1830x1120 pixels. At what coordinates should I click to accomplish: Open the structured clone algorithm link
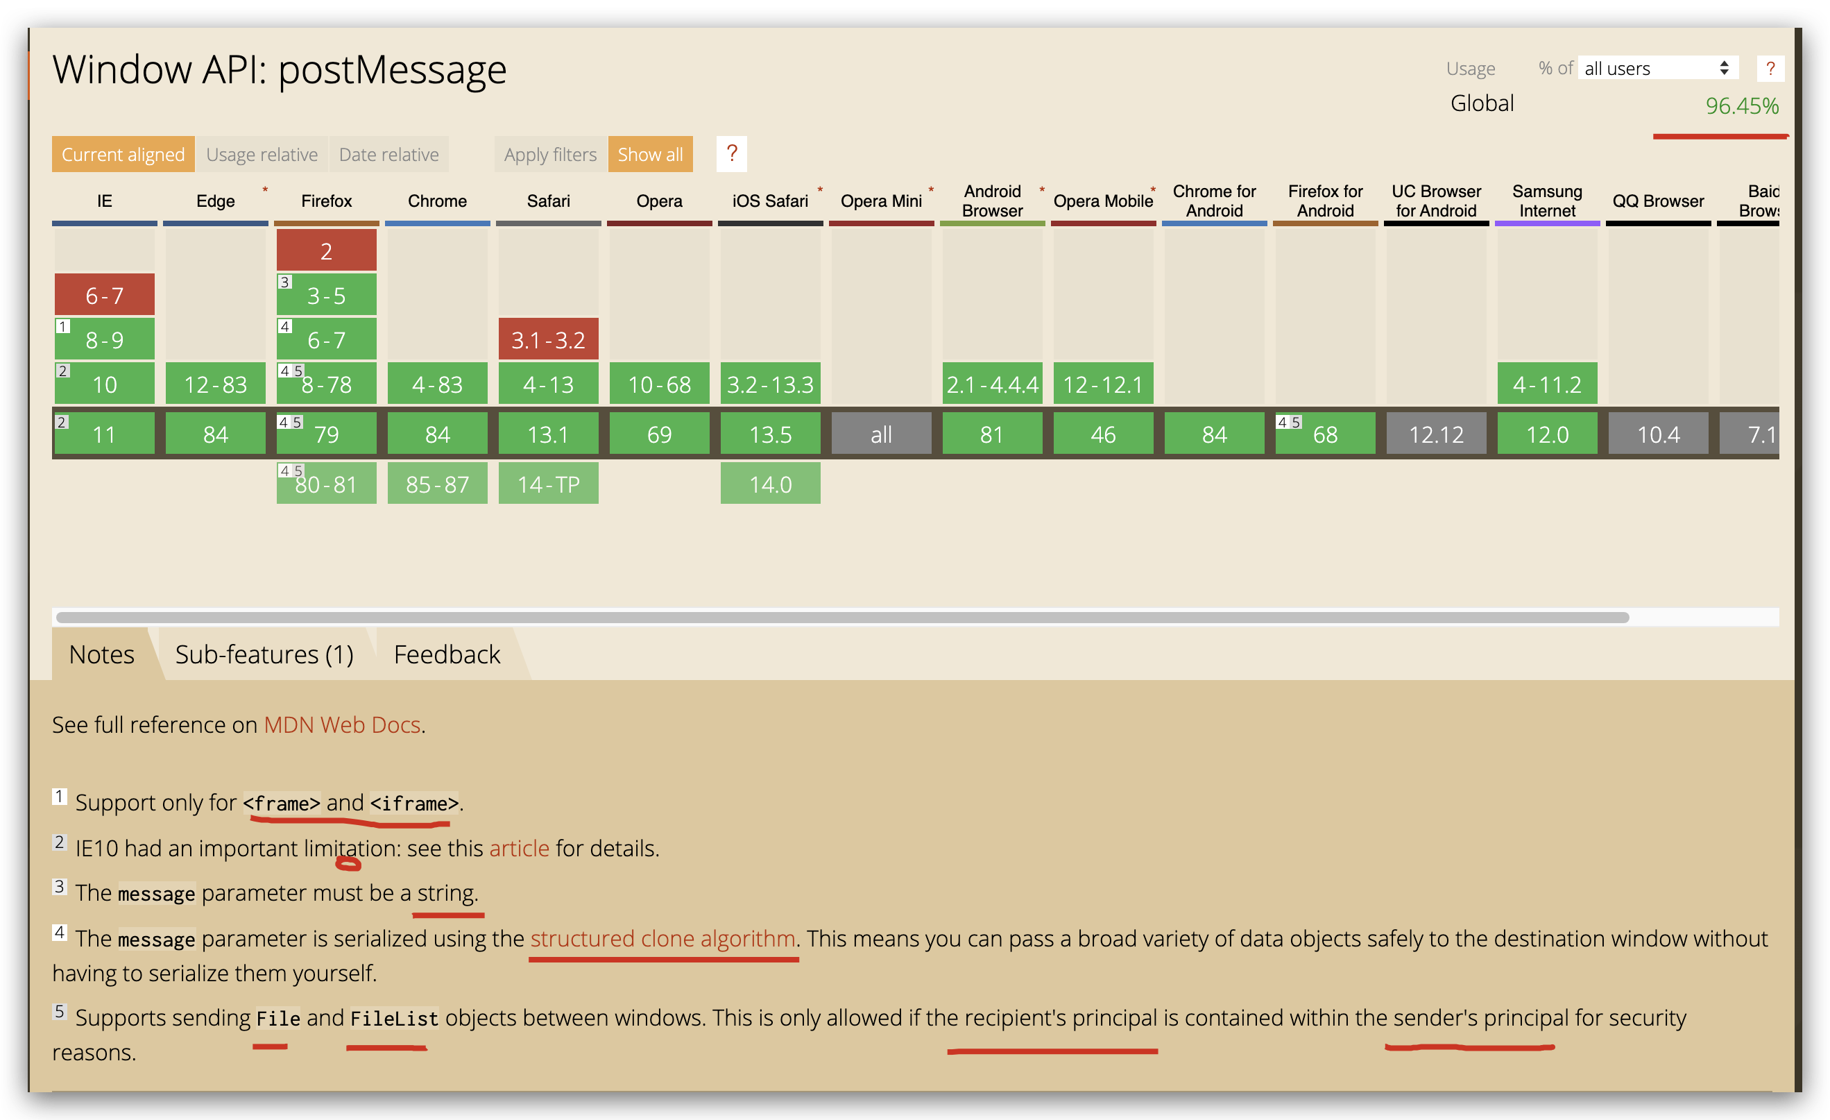tap(662, 938)
